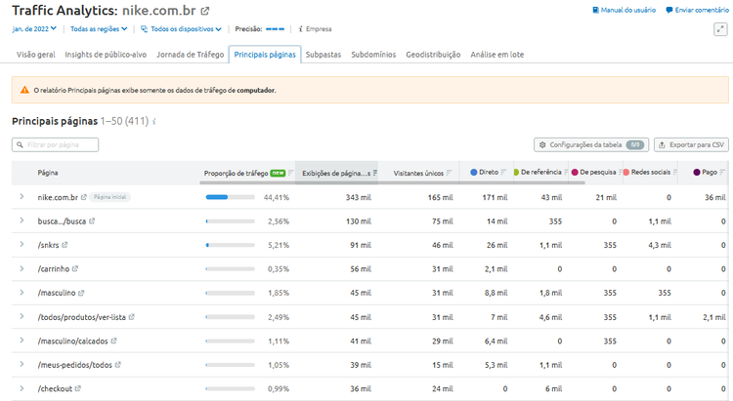
Task: Switch to Análise em lote tab
Action: coord(497,55)
